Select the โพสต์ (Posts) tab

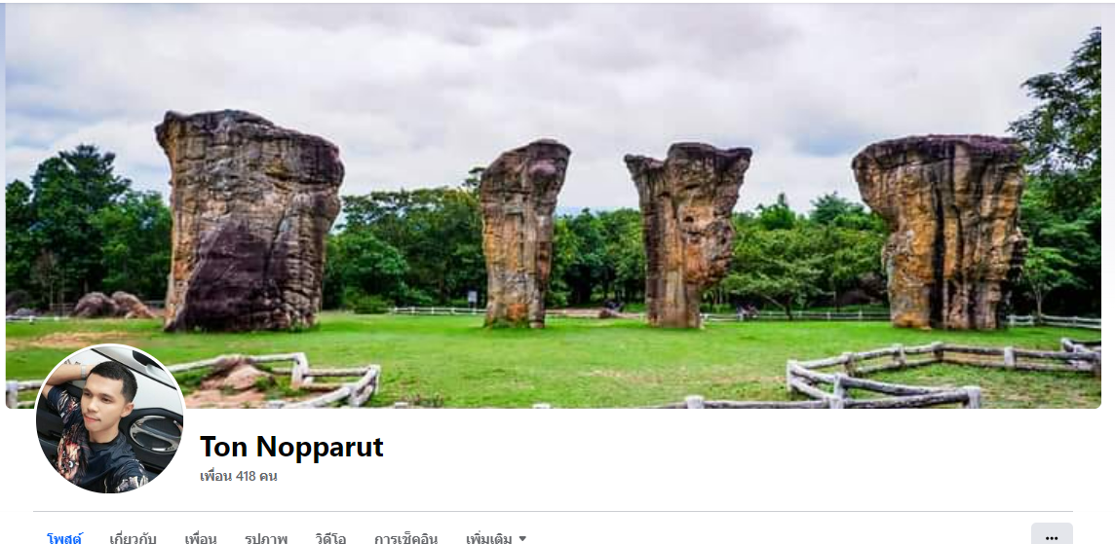click(64, 538)
